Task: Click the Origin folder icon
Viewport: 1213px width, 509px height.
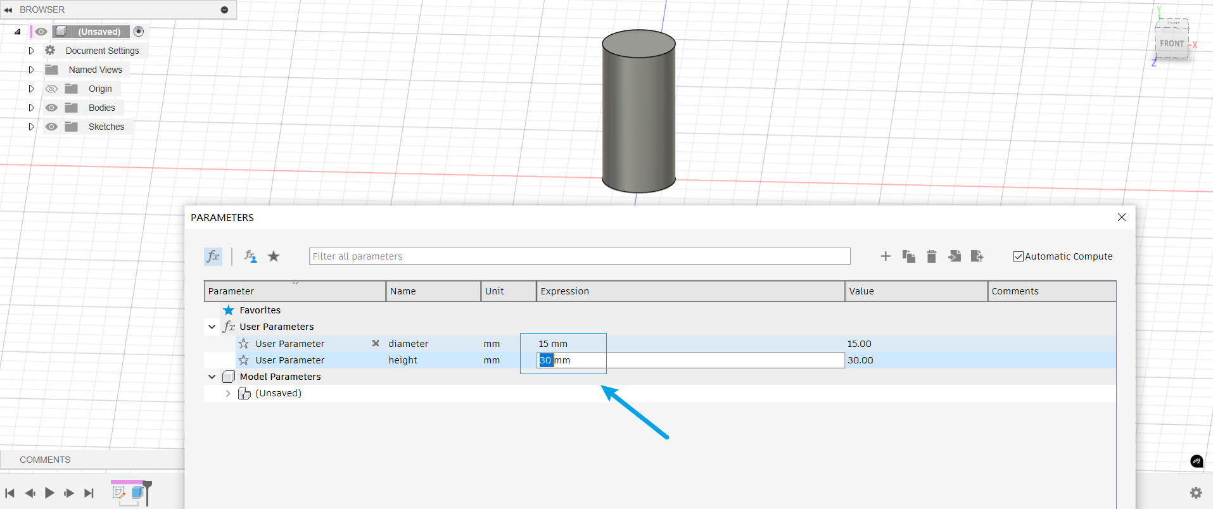Action: click(x=72, y=89)
